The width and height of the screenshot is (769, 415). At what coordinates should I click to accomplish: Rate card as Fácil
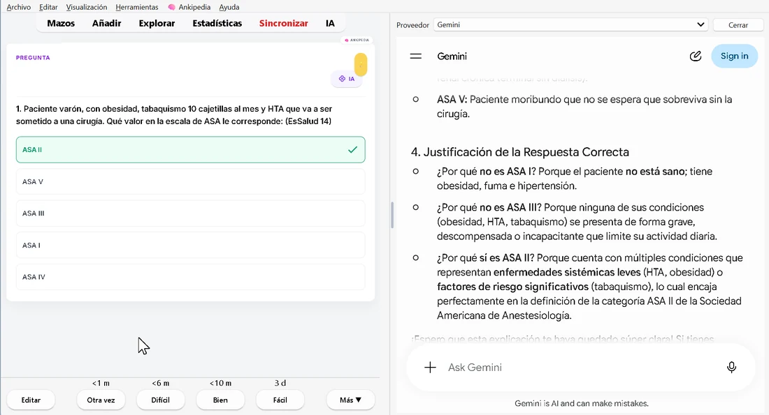click(x=280, y=400)
